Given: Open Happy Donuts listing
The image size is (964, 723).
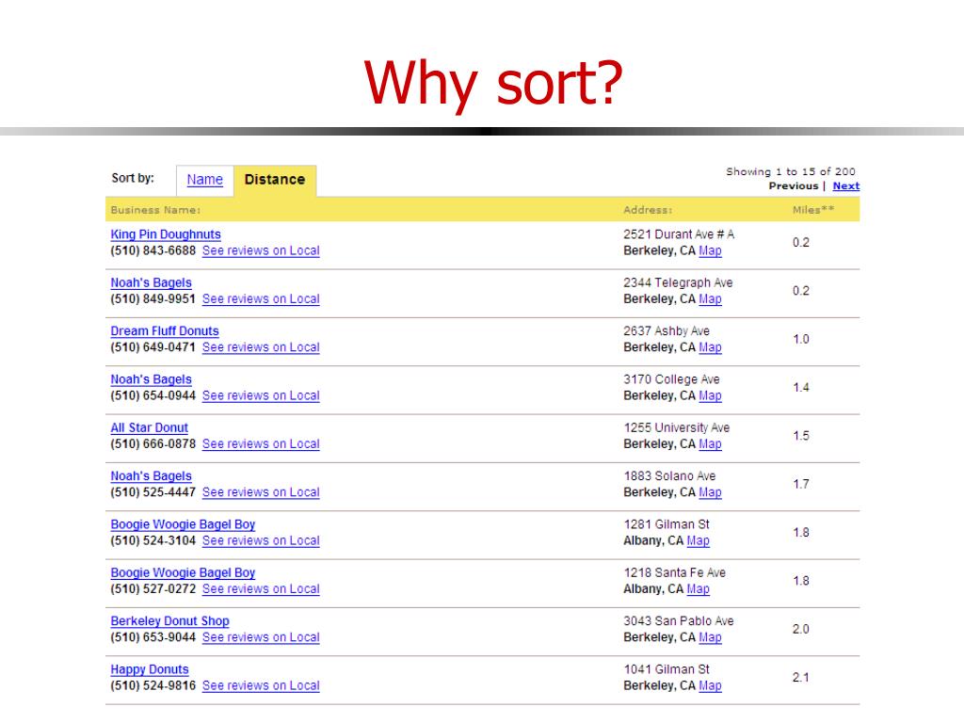Looking at the screenshot, I should point(150,669).
